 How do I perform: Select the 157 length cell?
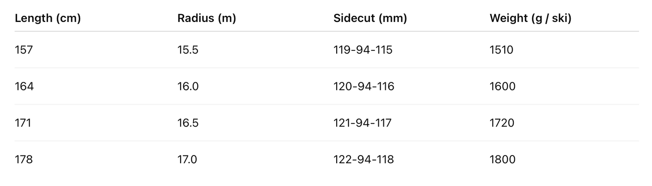24,50
